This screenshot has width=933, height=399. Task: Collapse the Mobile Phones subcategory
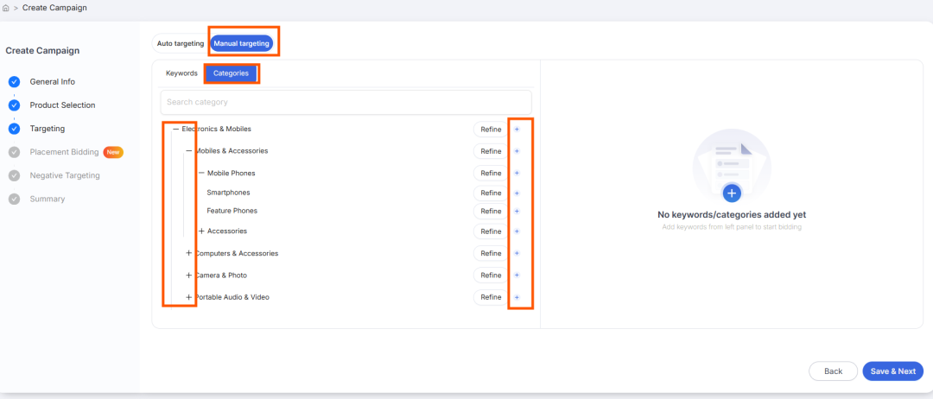[x=201, y=173]
